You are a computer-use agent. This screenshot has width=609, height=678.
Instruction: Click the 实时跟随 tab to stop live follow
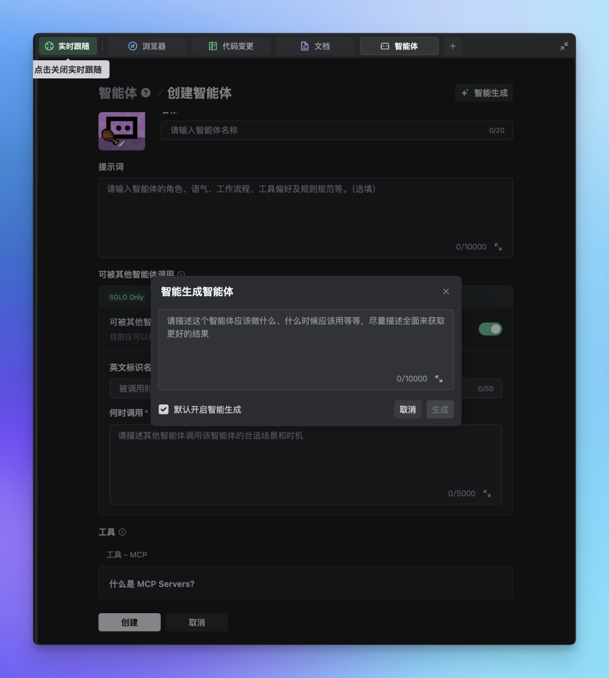(68, 46)
